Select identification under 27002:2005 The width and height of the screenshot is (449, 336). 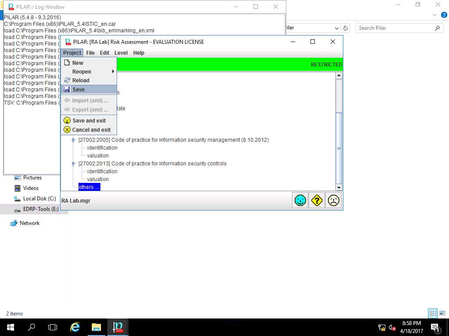point(102,148)
